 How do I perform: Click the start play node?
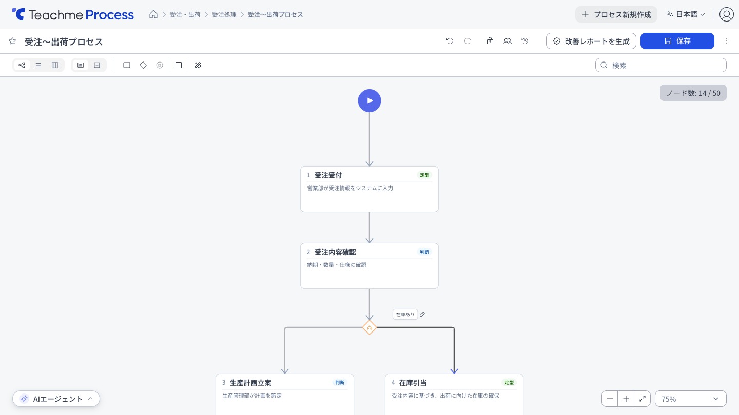369,100
